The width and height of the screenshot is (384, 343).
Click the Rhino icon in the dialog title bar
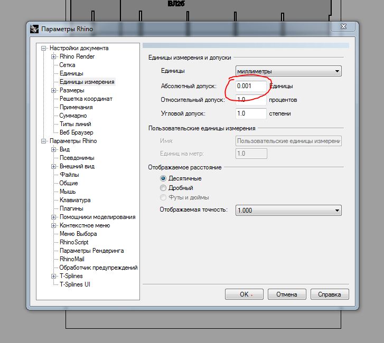pyautogui.click(x=34, y=29)
